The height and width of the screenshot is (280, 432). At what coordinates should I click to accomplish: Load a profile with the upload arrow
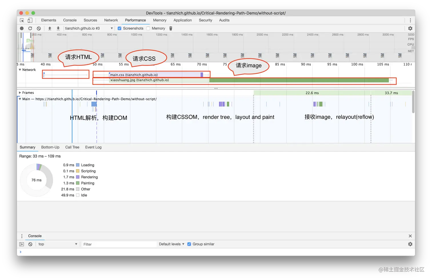[50, 28]
